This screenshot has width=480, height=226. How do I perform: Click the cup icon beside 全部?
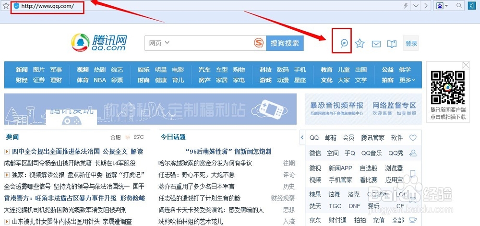point(413,220)
